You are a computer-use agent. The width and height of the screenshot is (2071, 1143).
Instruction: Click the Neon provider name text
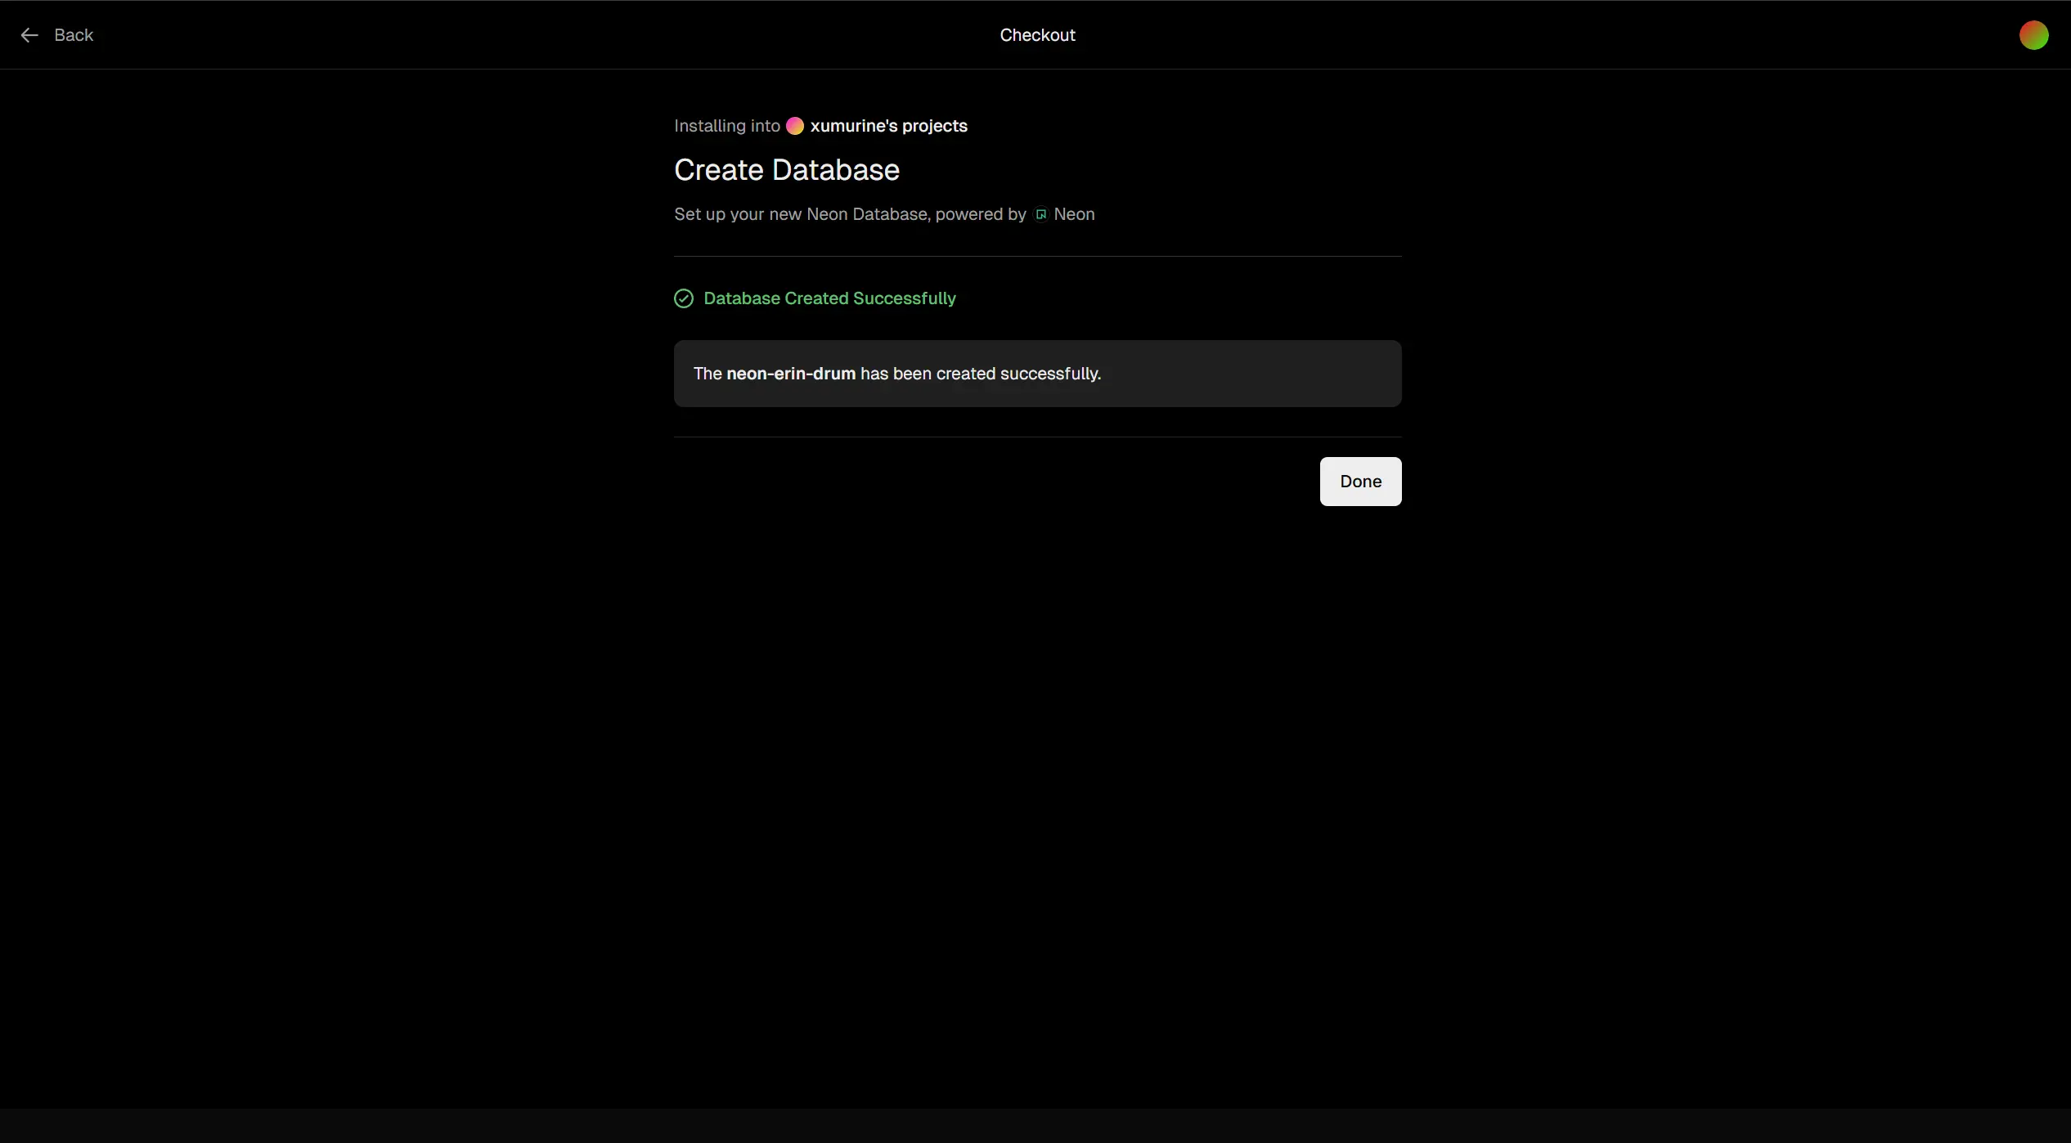coord(1074,214)
